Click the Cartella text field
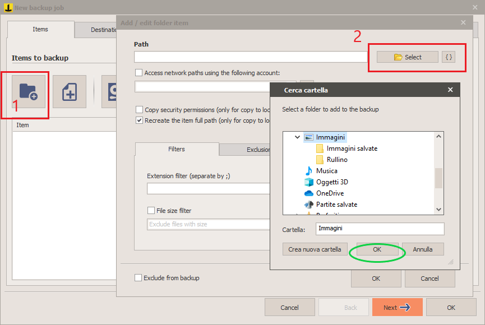 (x=380, y=229)
